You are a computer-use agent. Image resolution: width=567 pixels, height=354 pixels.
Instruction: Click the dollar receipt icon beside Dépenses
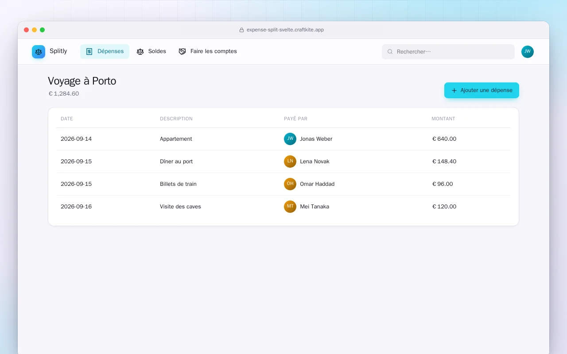(89, 51)
